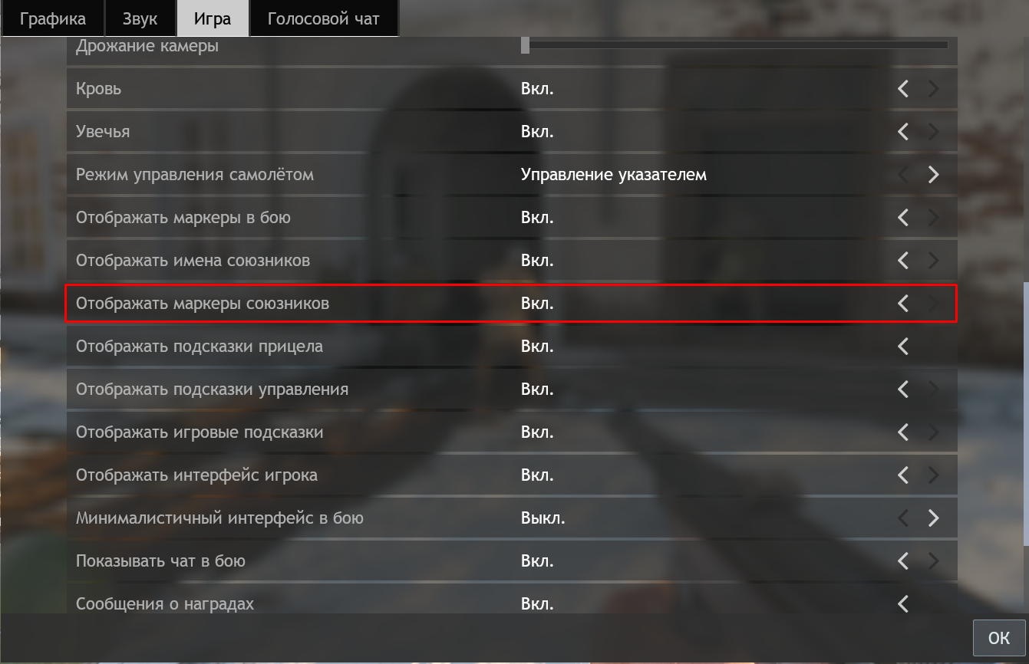Viewport: 1029px width, 664px height.
Task: Open the Звук settings tab
Action: [x=140, y=18]
